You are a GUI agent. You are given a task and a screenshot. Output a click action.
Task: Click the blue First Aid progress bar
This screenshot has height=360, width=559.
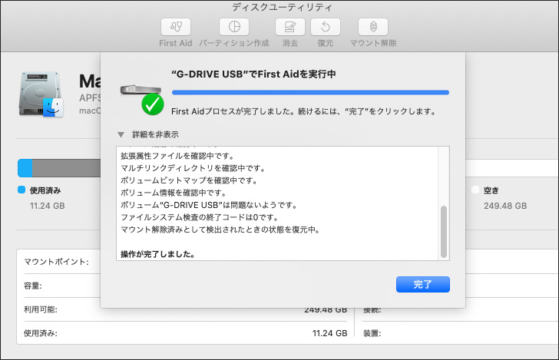[x=310, y=93]
